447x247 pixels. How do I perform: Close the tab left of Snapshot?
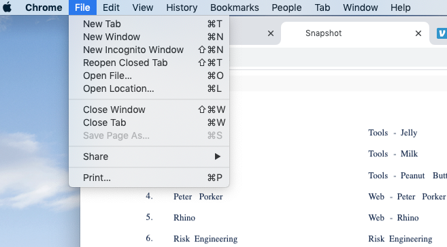coord(271,33)
